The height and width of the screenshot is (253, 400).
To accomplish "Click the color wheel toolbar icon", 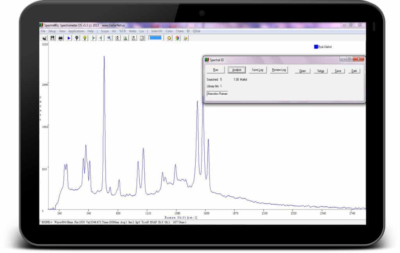I will 177,38.
